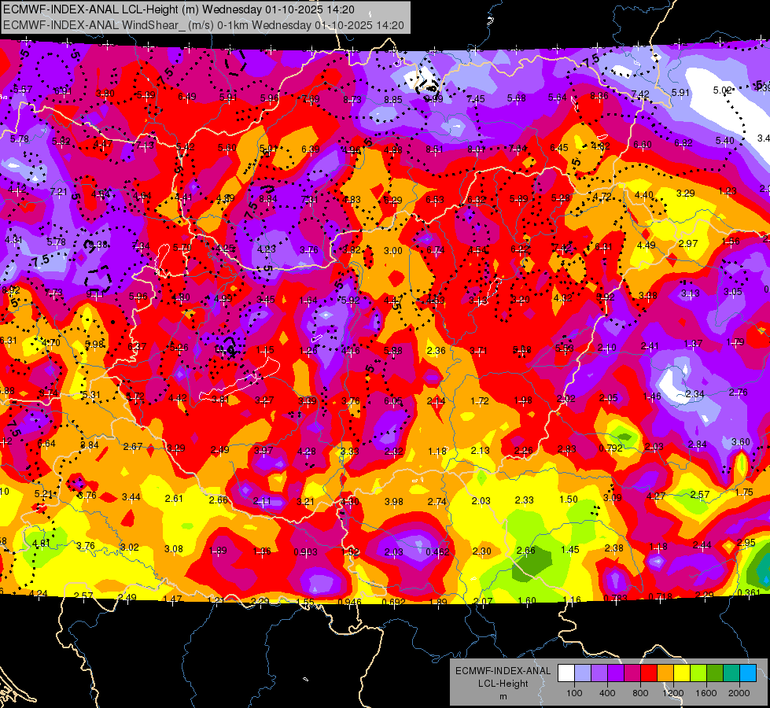Click the LCL-Height label in the legend
This screenshot has height=708, width=770.
pos(503,684)
